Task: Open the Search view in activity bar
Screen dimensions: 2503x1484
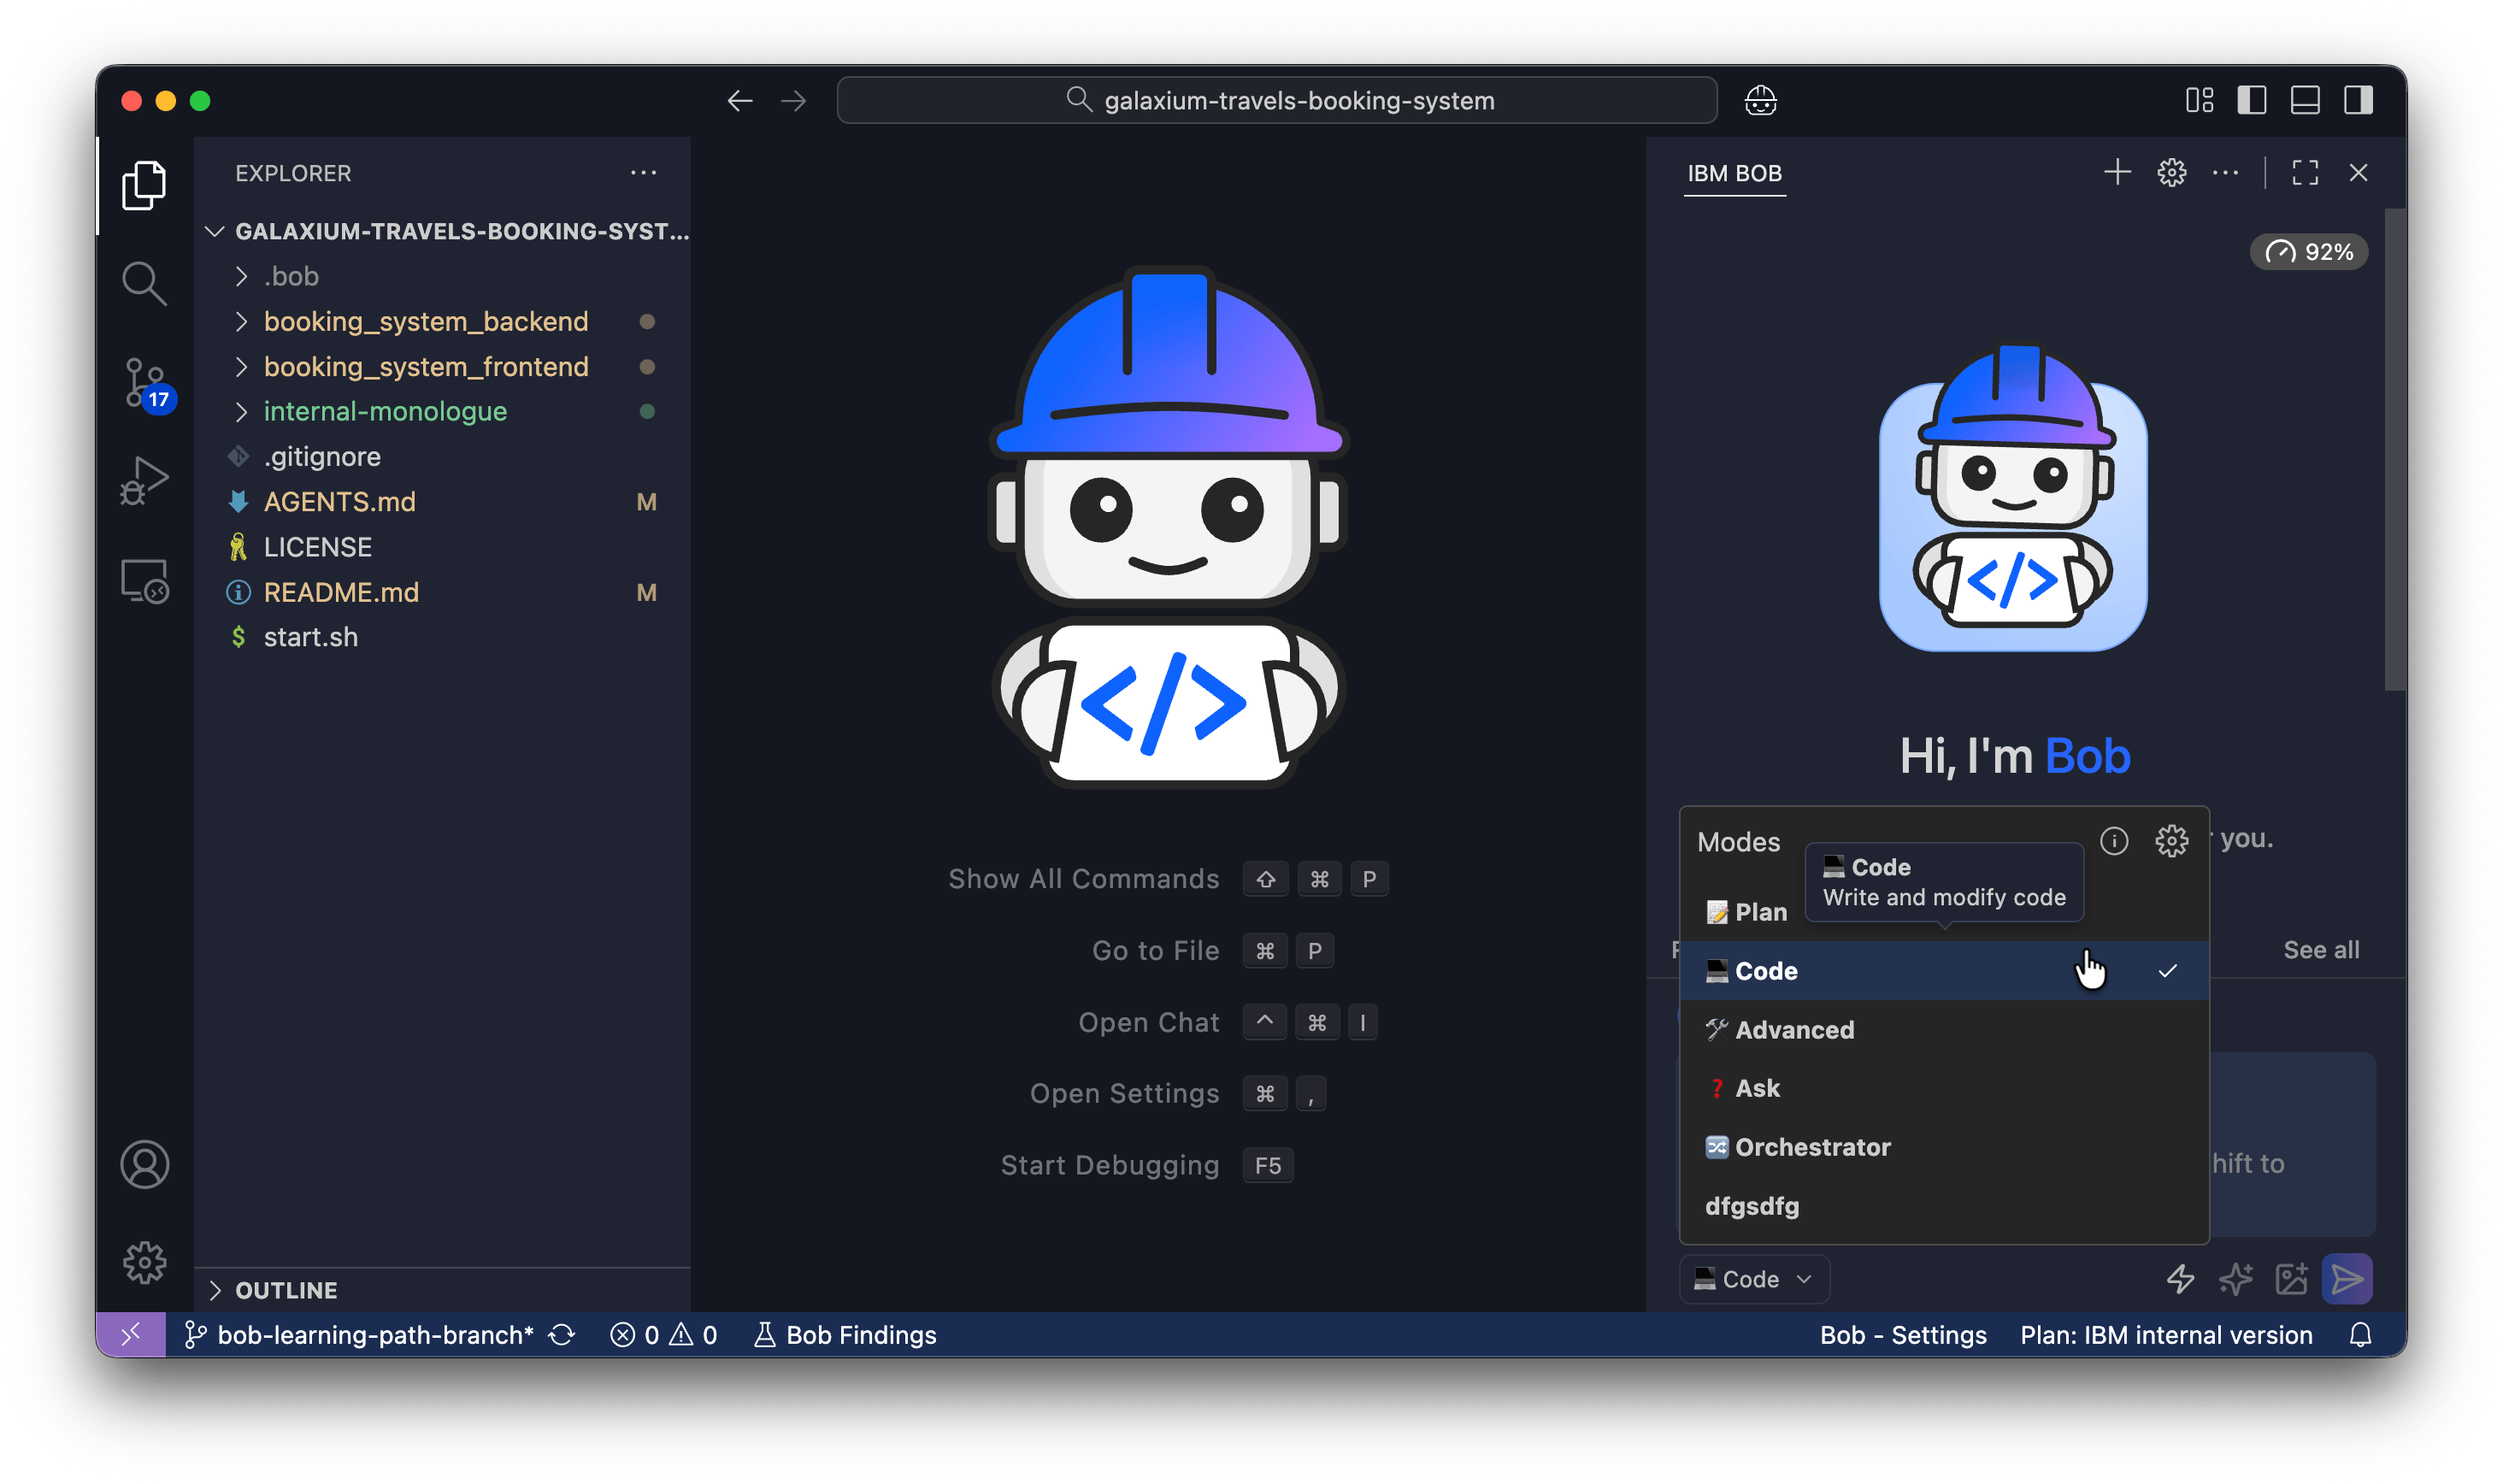Action: pyautogui.click(x=145, y=284)
